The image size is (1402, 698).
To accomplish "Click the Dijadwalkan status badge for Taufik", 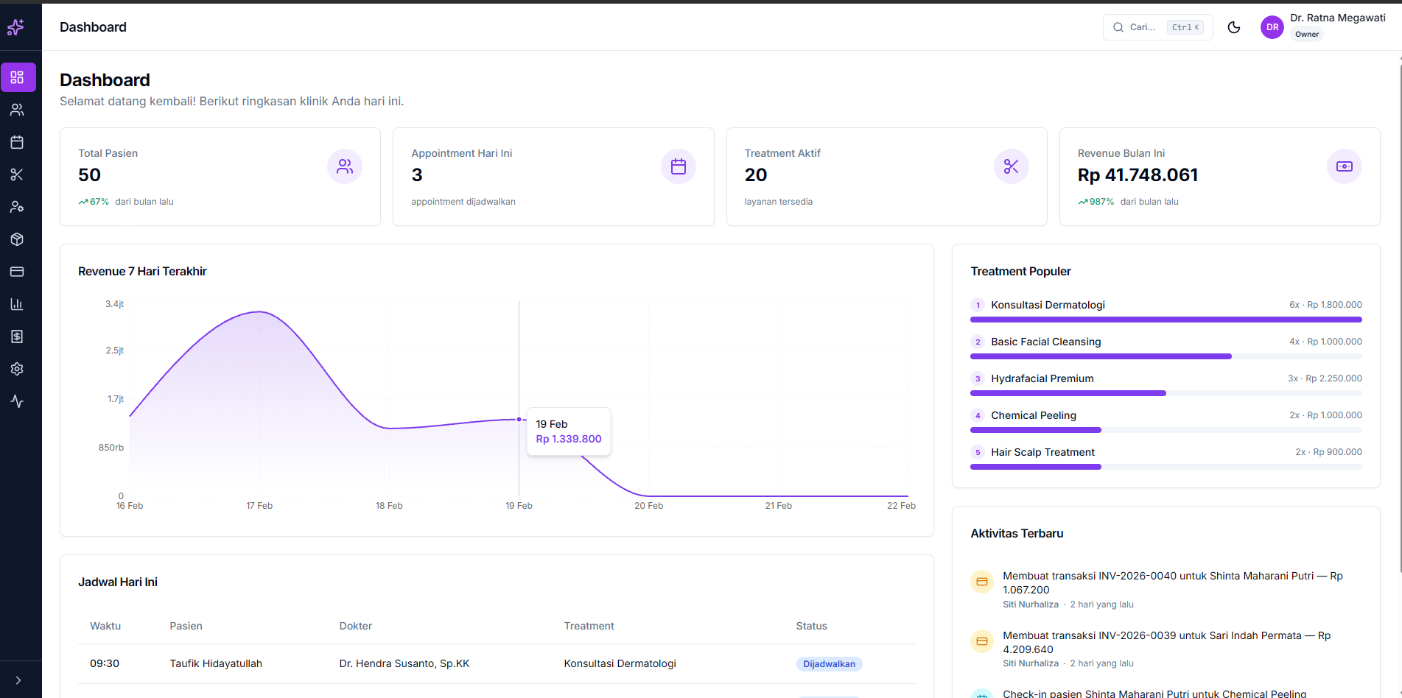I will 829,664.
